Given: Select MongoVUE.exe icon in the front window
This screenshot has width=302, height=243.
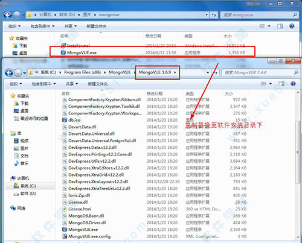Looking at the screenshot, I should pyautogui.click(x=65, y=229).
